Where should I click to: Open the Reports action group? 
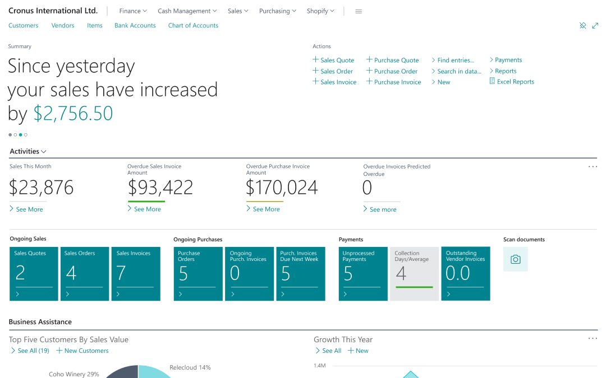[x=503, y=71]
